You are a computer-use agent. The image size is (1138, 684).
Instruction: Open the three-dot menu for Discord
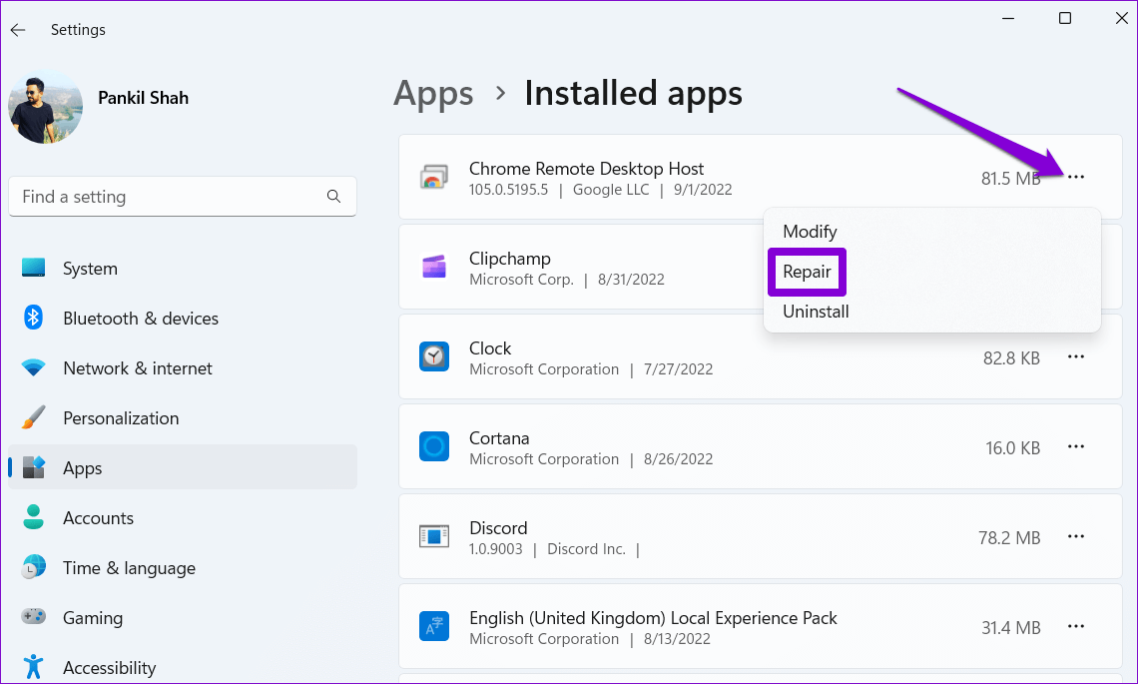click(1075, 536)
